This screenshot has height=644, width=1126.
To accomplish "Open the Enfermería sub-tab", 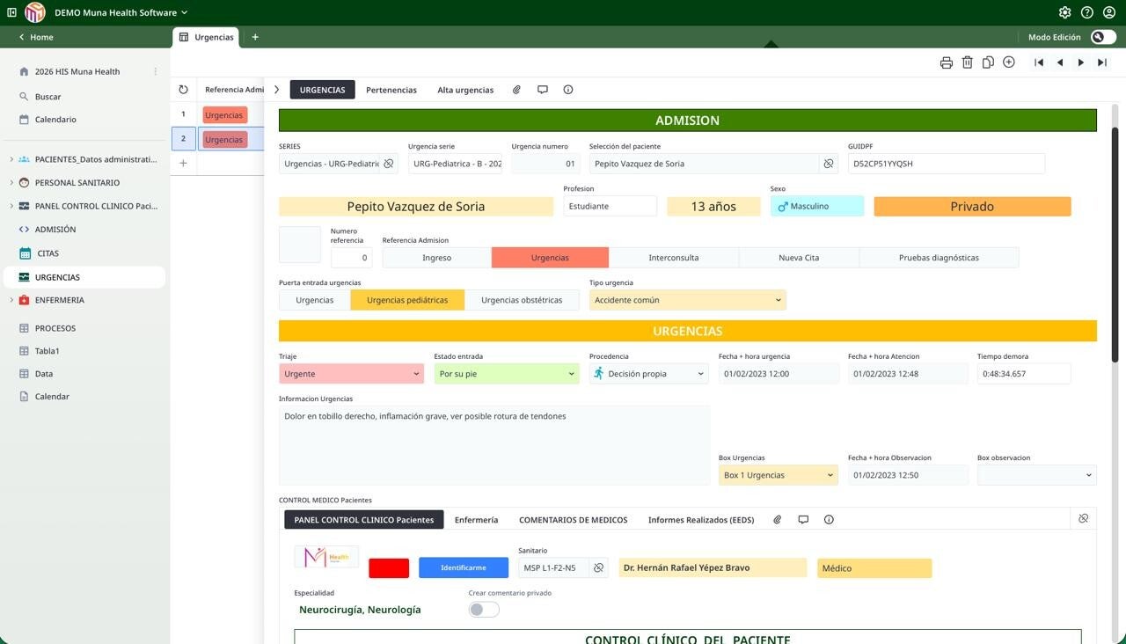I will 476,520.
